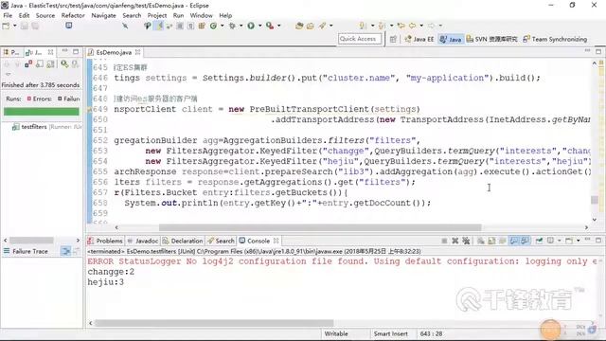Click the green JUnit progress bar
The width and height of the screenshot is (606, 341).
[42, 112]
